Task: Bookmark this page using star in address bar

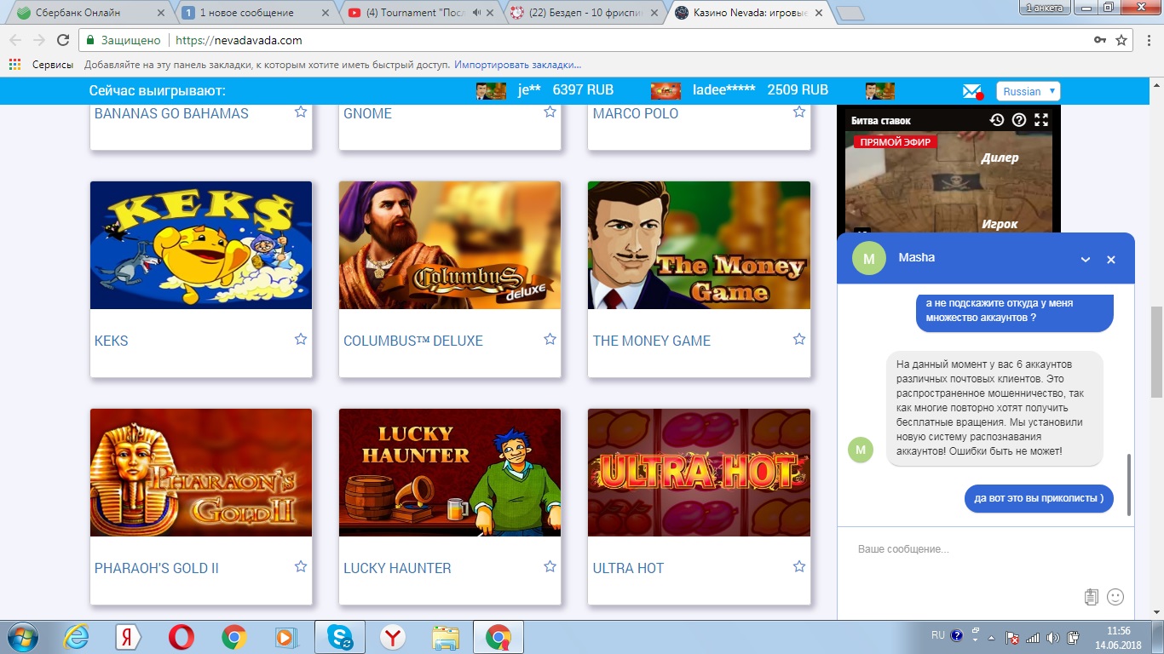Action: tap(1121, 40)
